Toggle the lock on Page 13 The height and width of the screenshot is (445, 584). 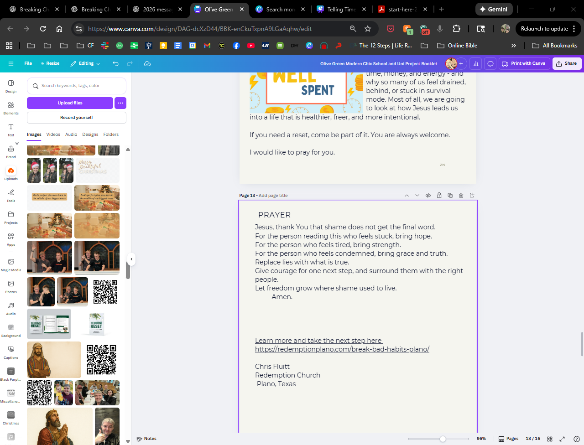click(x=439, y=196)
